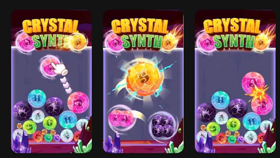280x158 pixels.
Task: Open the middle Crystal Synth screenshot
Action: click(143, 81)
